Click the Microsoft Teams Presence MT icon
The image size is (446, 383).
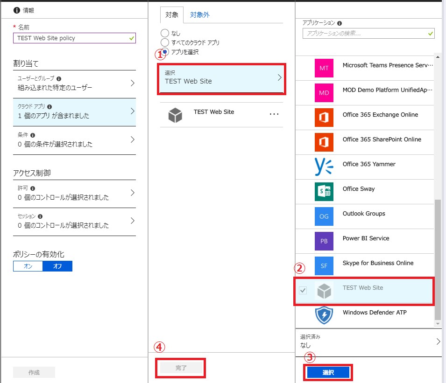point(324,68)
